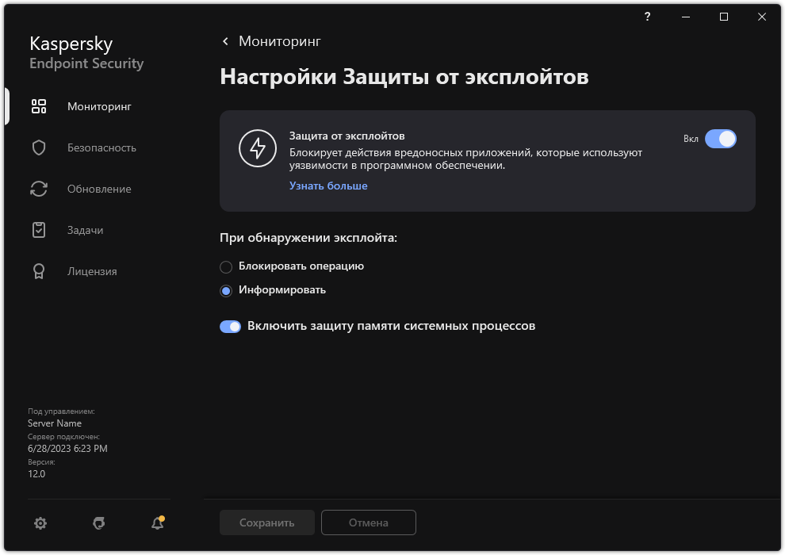Disable system process memory protection toggle
The height and width of the screenshot is (555, 785).
[231, 326]
